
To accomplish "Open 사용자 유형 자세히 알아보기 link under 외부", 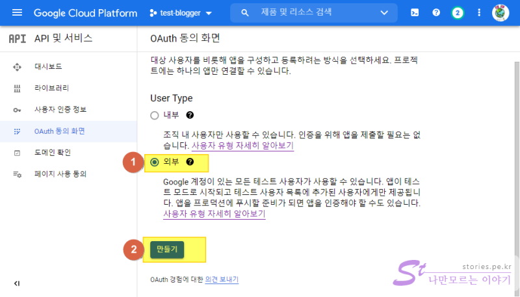I will tap(214, 214).
